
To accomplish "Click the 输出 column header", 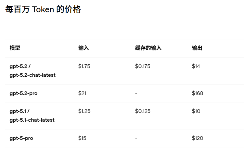I will point(197,48).
